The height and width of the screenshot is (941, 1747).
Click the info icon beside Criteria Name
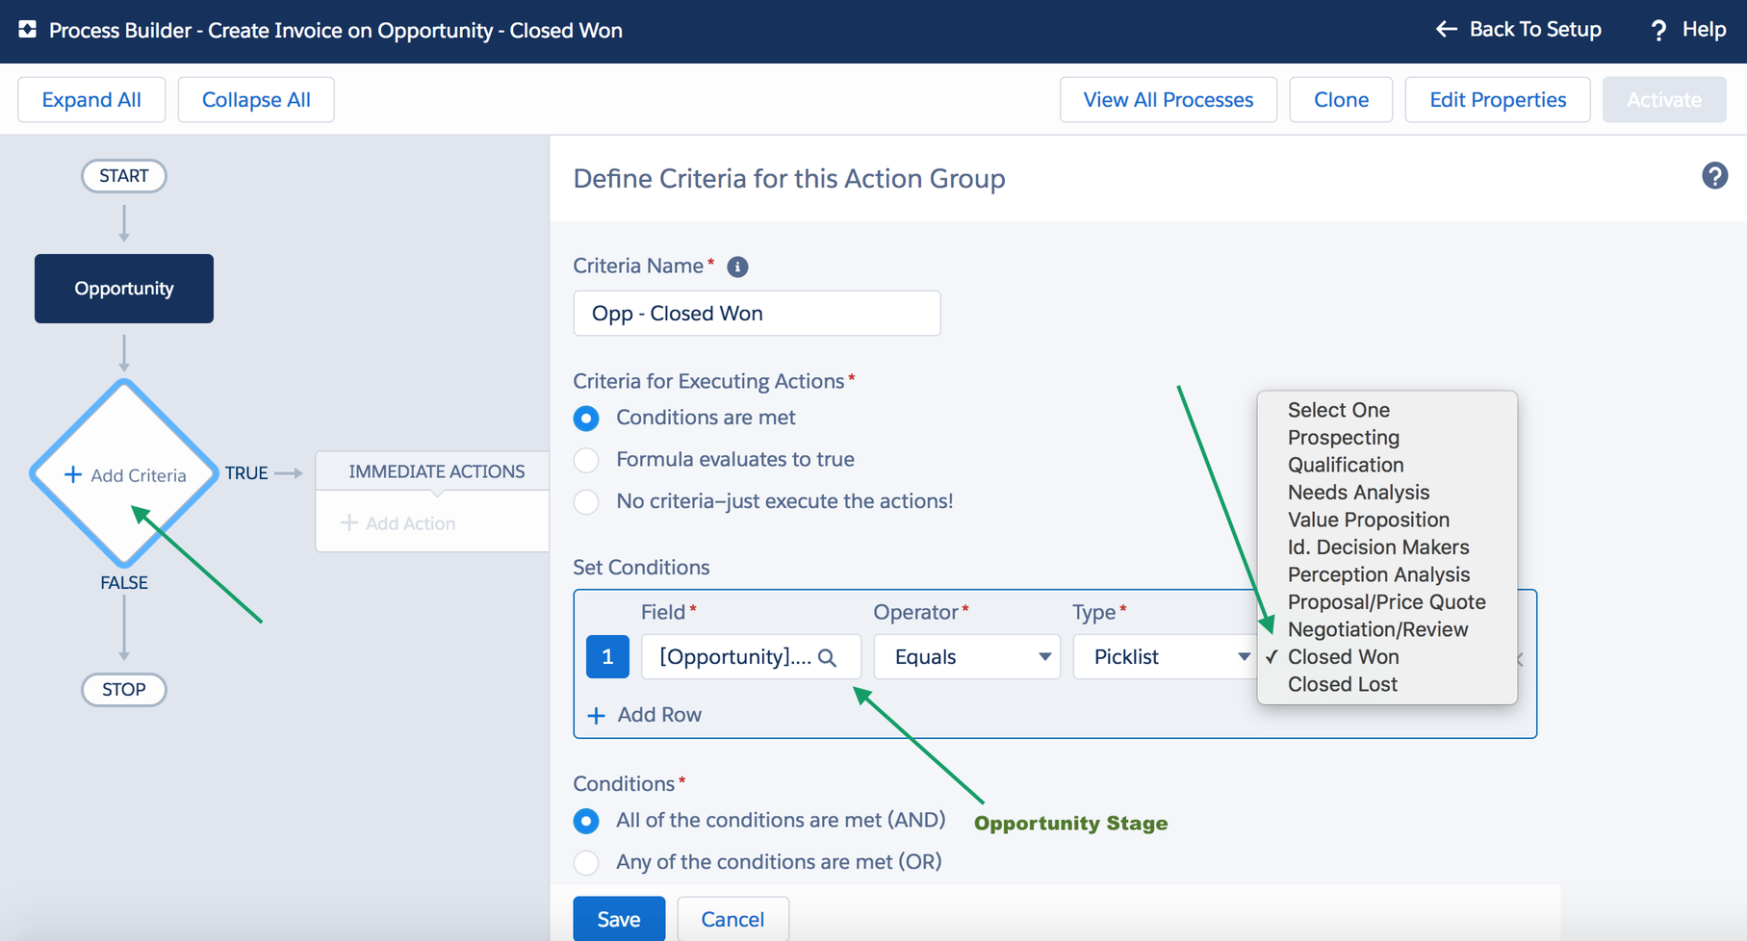pos(737,267)
